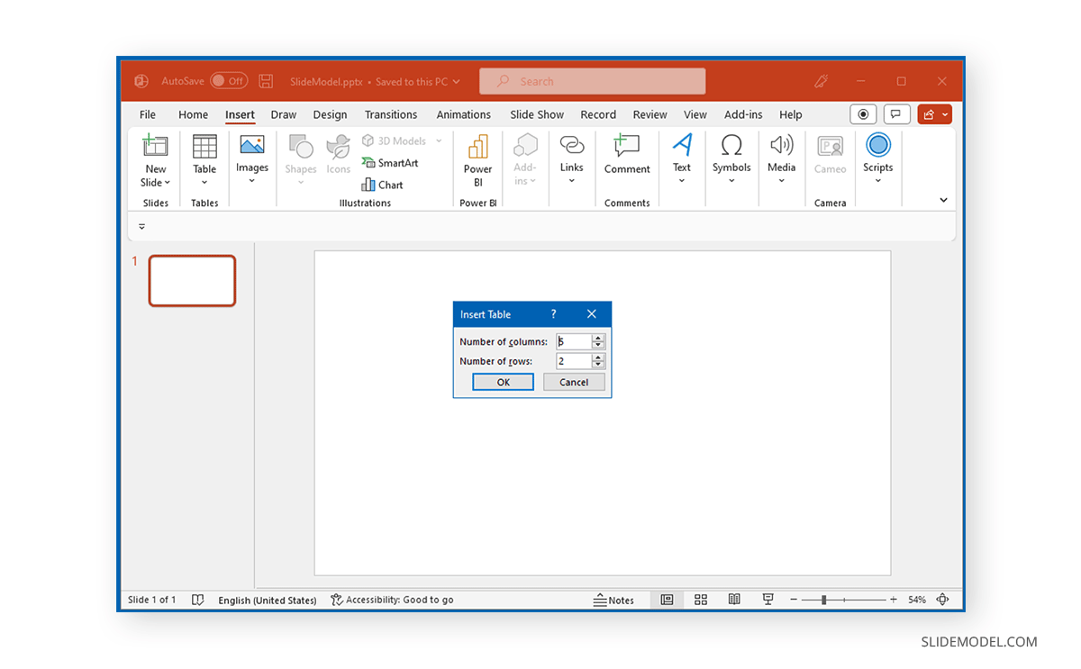
Task: Increase number of columns spinner
Action: point(598,338)
